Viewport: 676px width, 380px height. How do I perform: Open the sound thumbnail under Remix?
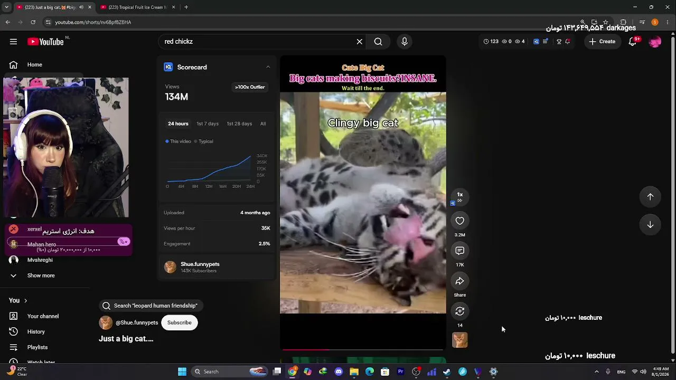460,340
